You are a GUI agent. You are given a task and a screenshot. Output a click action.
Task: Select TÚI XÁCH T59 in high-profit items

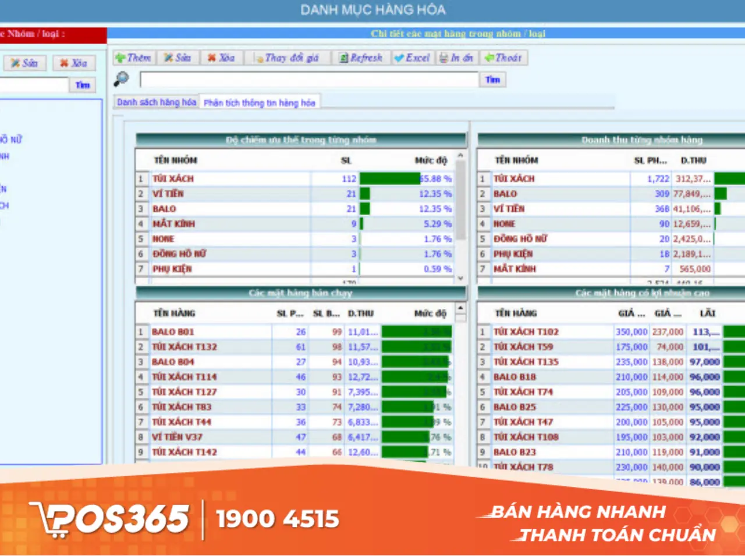click(x=611, y=347)
